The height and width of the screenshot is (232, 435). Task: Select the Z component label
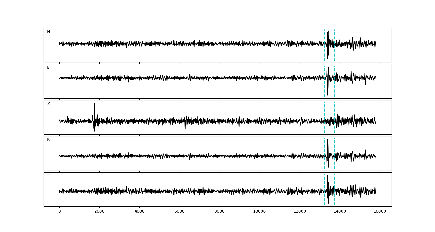48,104
